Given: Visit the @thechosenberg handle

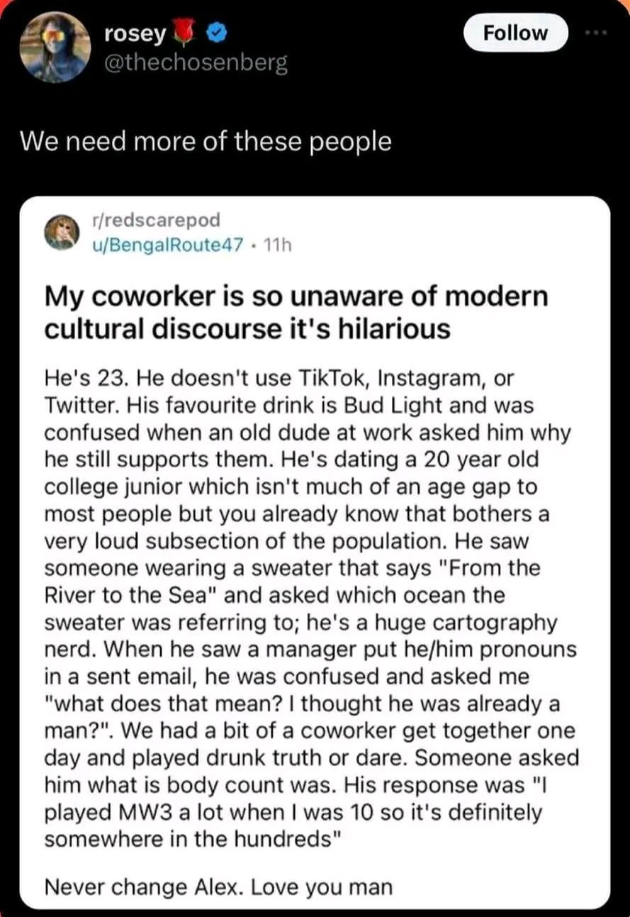Looking at the screenshot, I should [196, 63].
